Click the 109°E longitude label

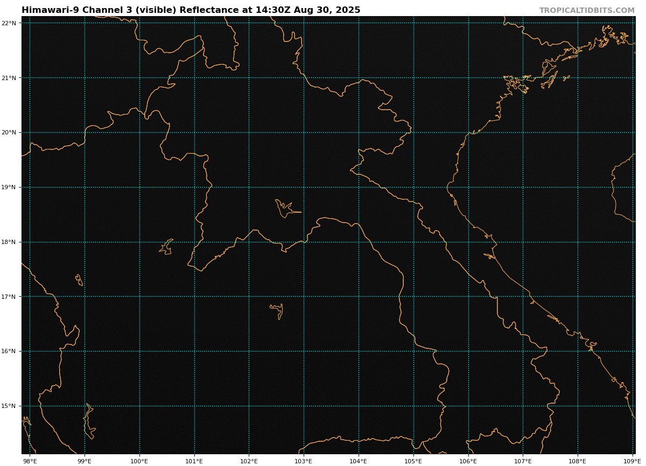pyautogui.click(x=633, y=461)
